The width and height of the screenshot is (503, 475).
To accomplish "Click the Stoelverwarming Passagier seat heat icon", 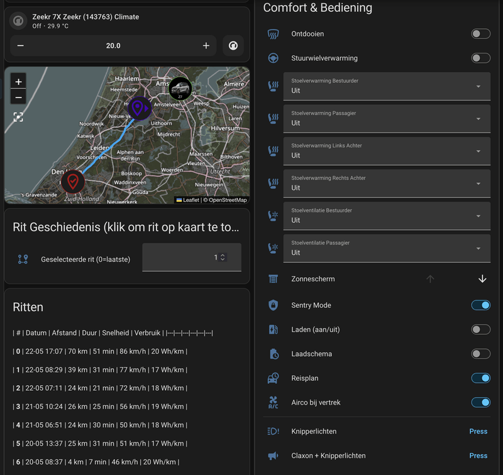I will (273, 119).
